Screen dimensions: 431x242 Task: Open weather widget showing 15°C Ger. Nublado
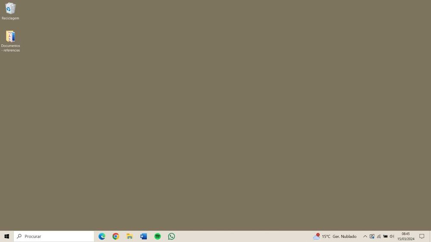click(335, 236)
